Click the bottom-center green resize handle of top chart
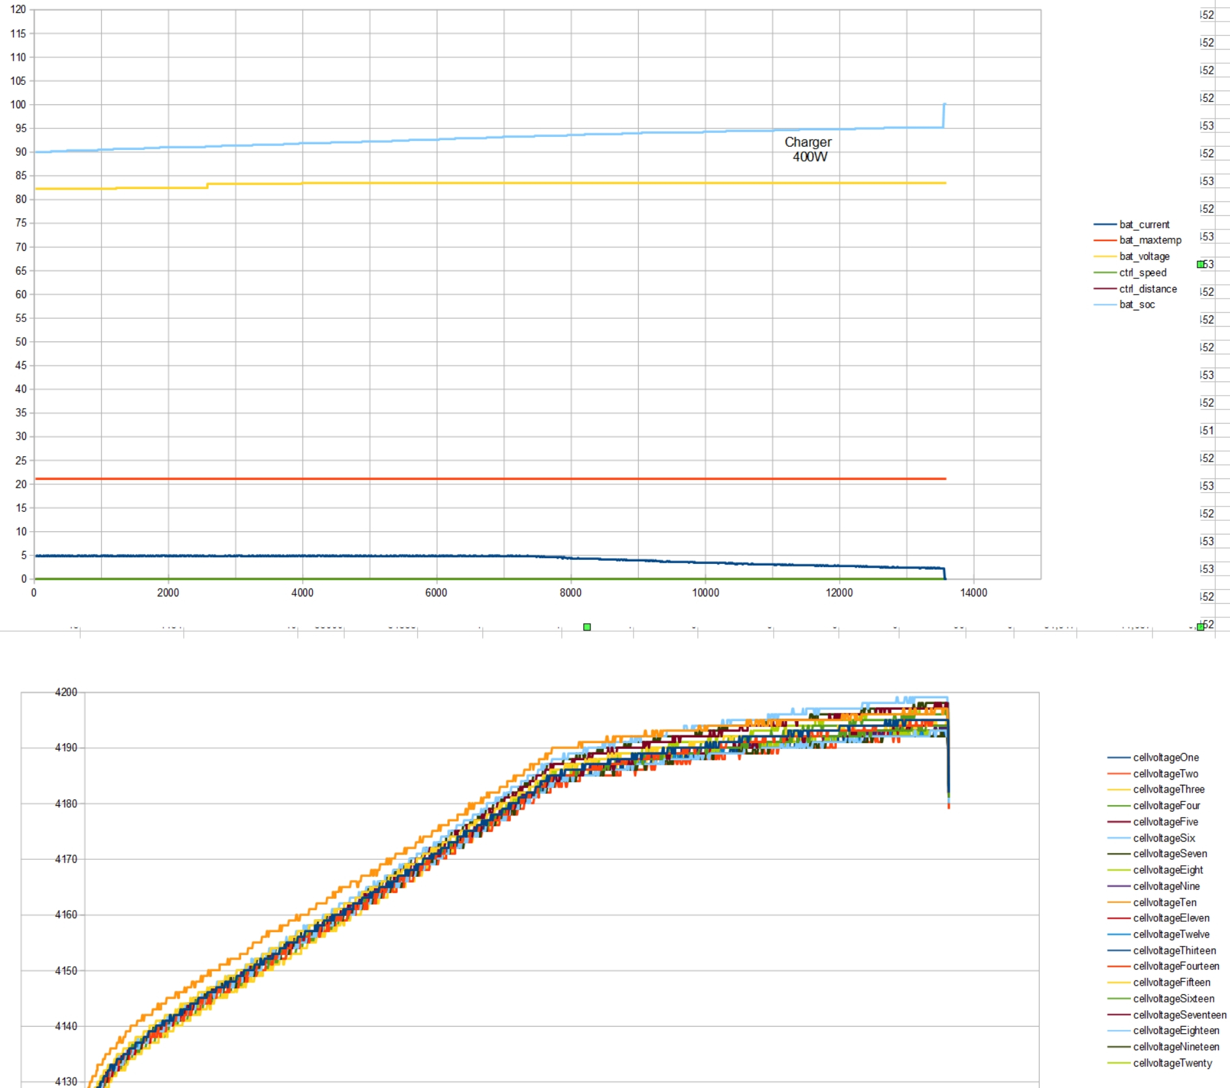Screen dimensions: 1230x1088 click(x=587, y=627)
